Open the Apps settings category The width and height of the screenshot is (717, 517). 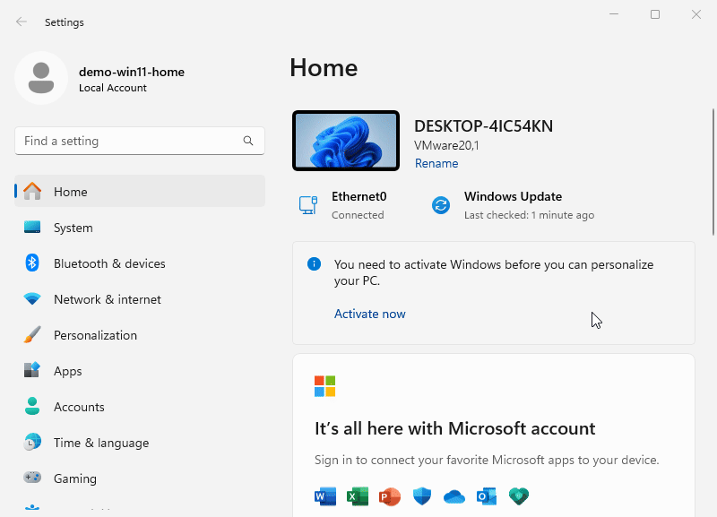[140, 370]
